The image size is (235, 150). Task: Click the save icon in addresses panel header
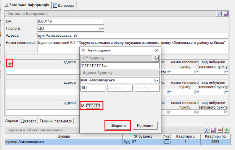(x=213, y=130)
